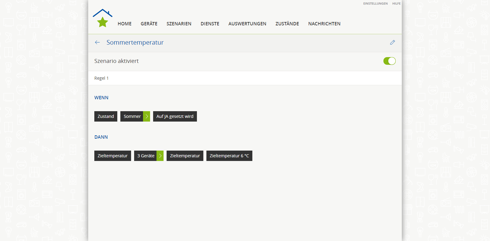
Task: Click the house star logo icon
Action: pyautogui.click(x=103, y=18)
